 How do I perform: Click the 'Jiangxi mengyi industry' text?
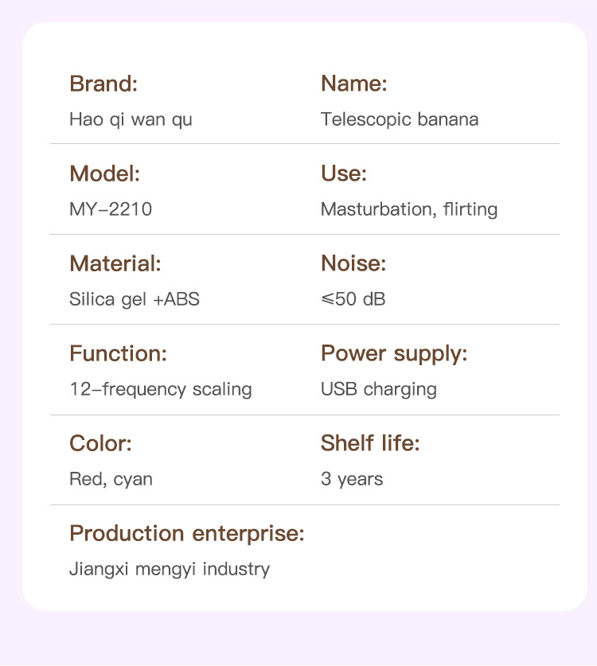[170, 570]
